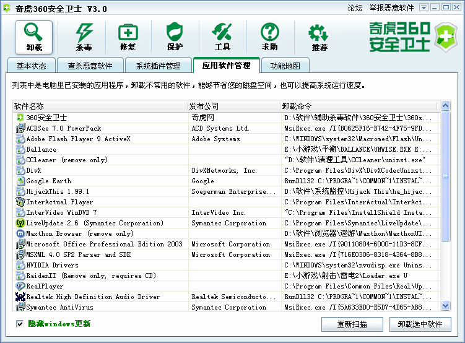Open the 举报恶意软件 link
Screen dimensions: 465x343
tap(391, 8)
